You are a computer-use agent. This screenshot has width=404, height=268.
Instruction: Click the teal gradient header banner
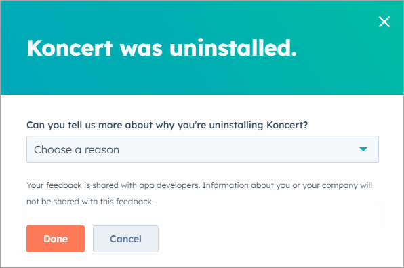[x=202, y=47]
